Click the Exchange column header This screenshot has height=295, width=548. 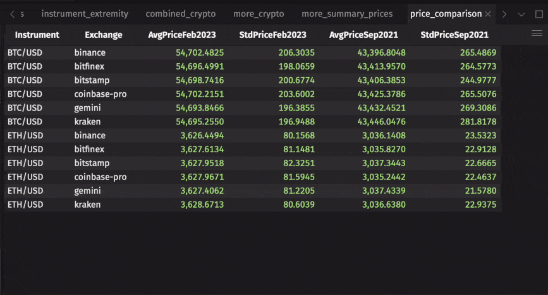click(104, 35)
